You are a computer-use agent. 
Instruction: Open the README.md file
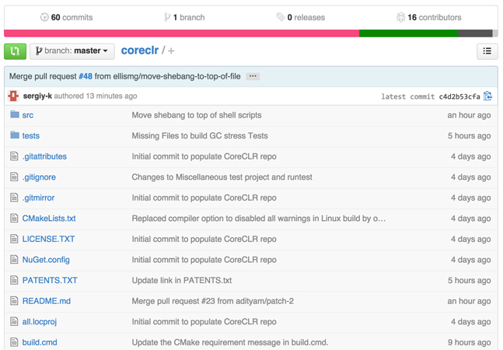click(46, 301)
